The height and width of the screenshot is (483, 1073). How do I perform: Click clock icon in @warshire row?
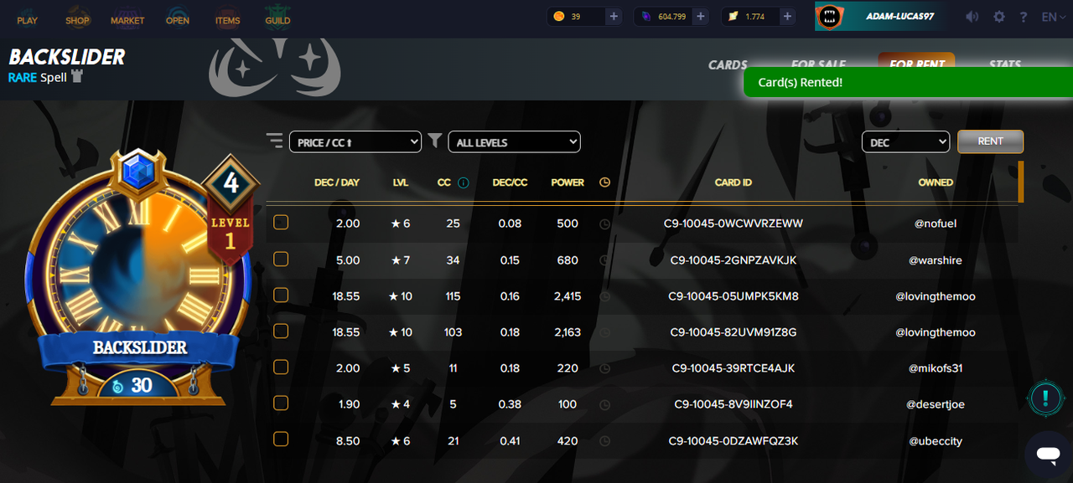click(604, 260)
